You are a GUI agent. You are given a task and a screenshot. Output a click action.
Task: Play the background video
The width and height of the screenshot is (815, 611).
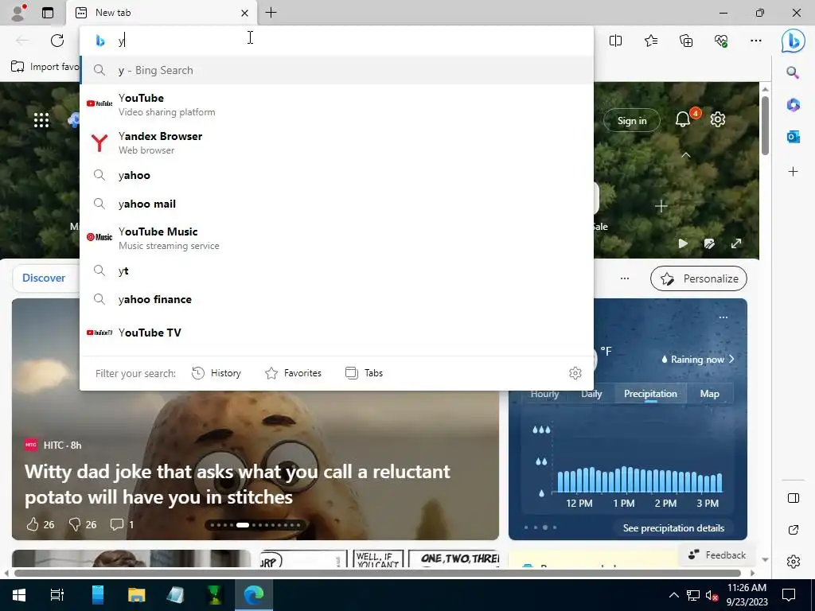pos(682,243)
